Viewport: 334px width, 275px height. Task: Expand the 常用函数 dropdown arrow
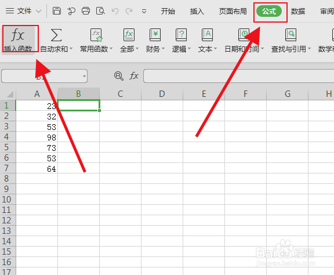pyautogui.click(x=111, y=49)
